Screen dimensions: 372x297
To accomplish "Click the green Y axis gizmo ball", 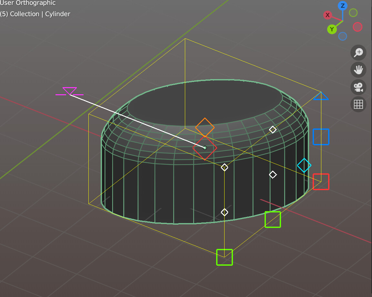I will [x=332, y=29].
